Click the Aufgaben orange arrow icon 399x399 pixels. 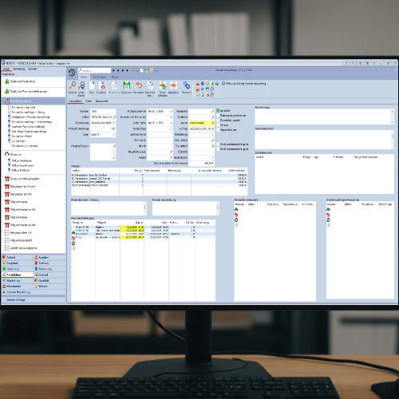[173, 85]
